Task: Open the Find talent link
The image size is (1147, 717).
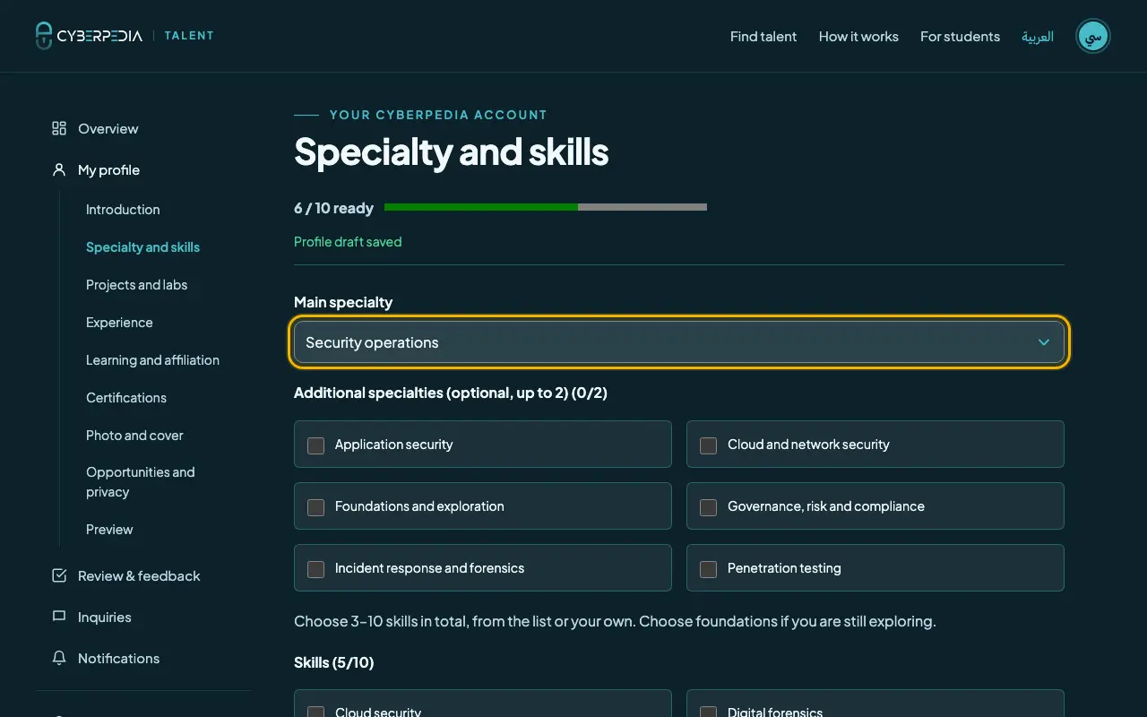Action: tap(763, 37)
